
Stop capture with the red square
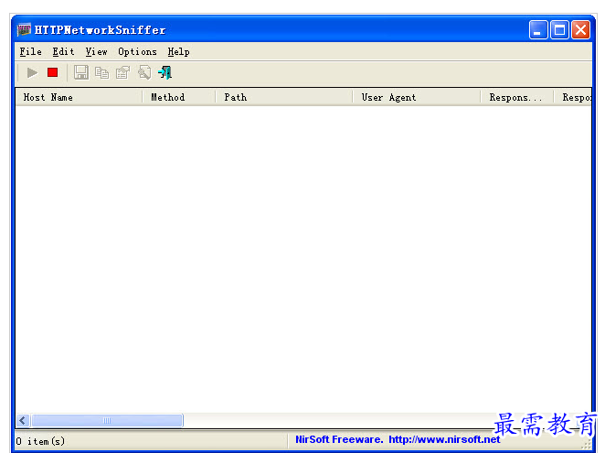click(x=52, y=72)
